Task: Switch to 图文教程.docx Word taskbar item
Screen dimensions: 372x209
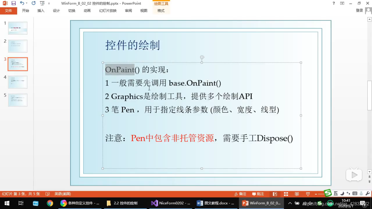Action: [x=216, y=203]
